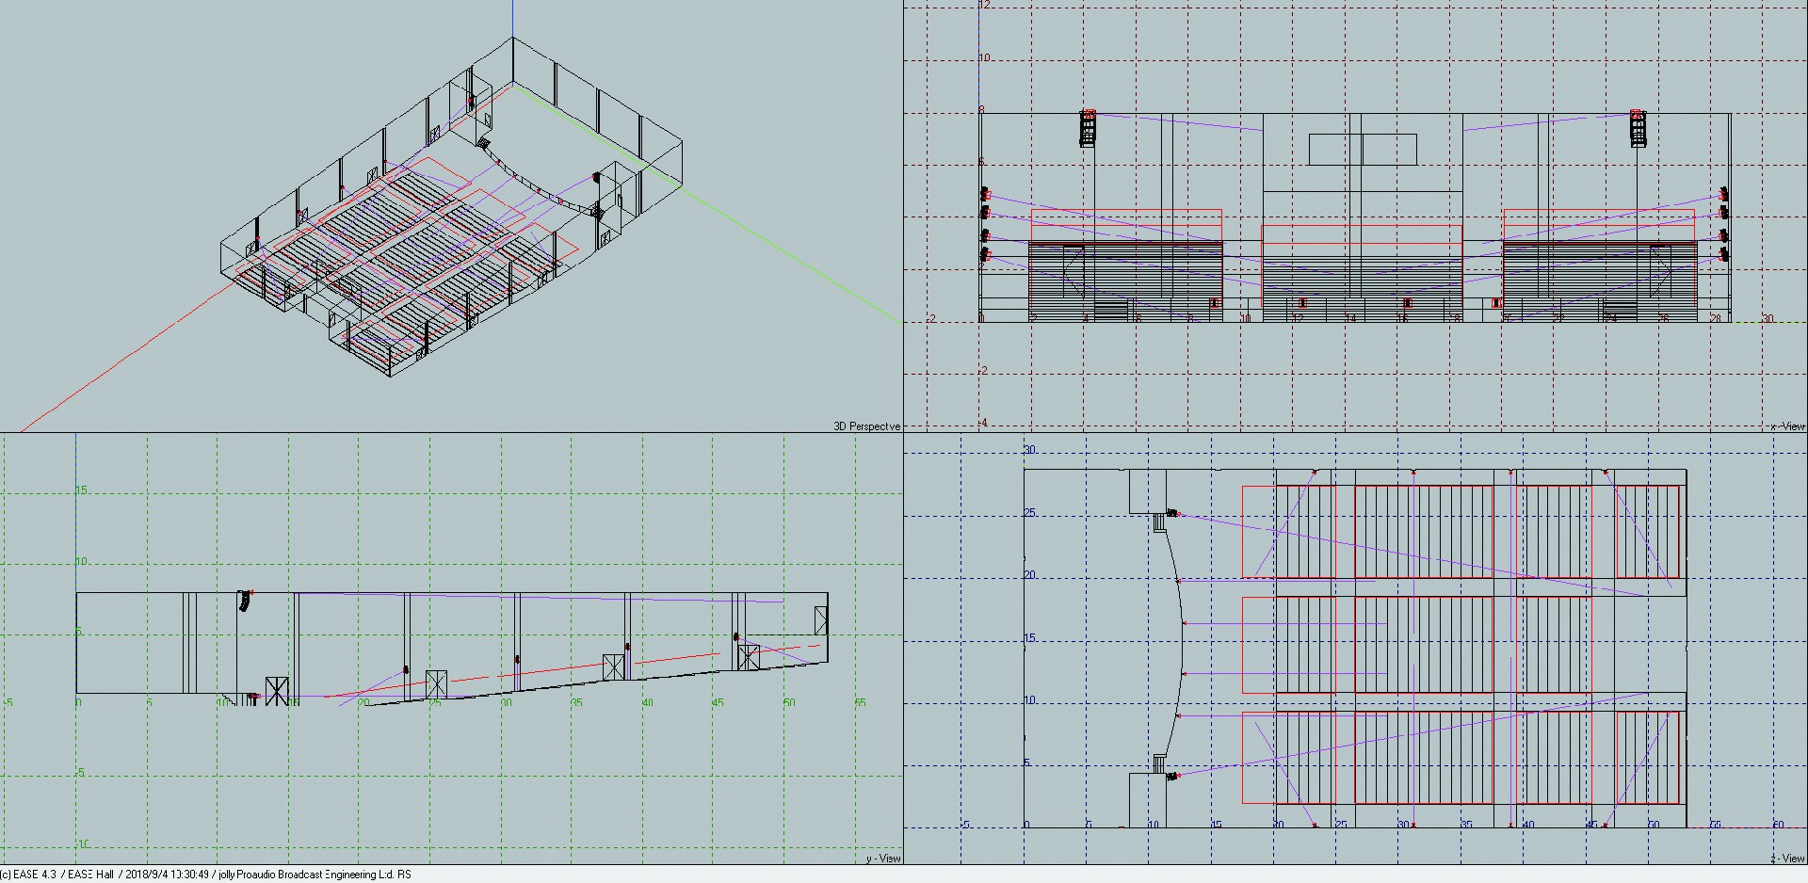Select rightmost front-fill speaker marker in x-View
The width and height of the screenshot is (1808, 883).
[x=1497, y=303]
